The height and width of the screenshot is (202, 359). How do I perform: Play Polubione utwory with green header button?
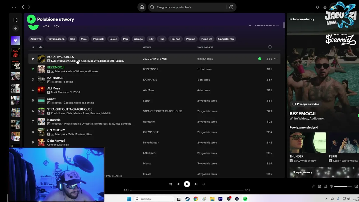tap(31, 19)
